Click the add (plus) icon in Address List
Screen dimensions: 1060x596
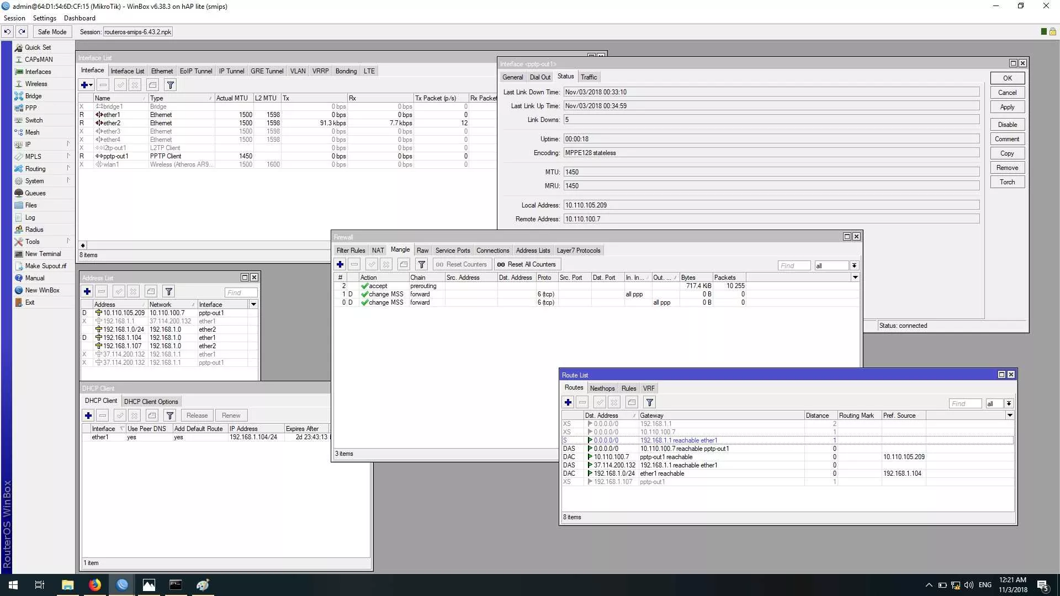[x=87, y=291]
